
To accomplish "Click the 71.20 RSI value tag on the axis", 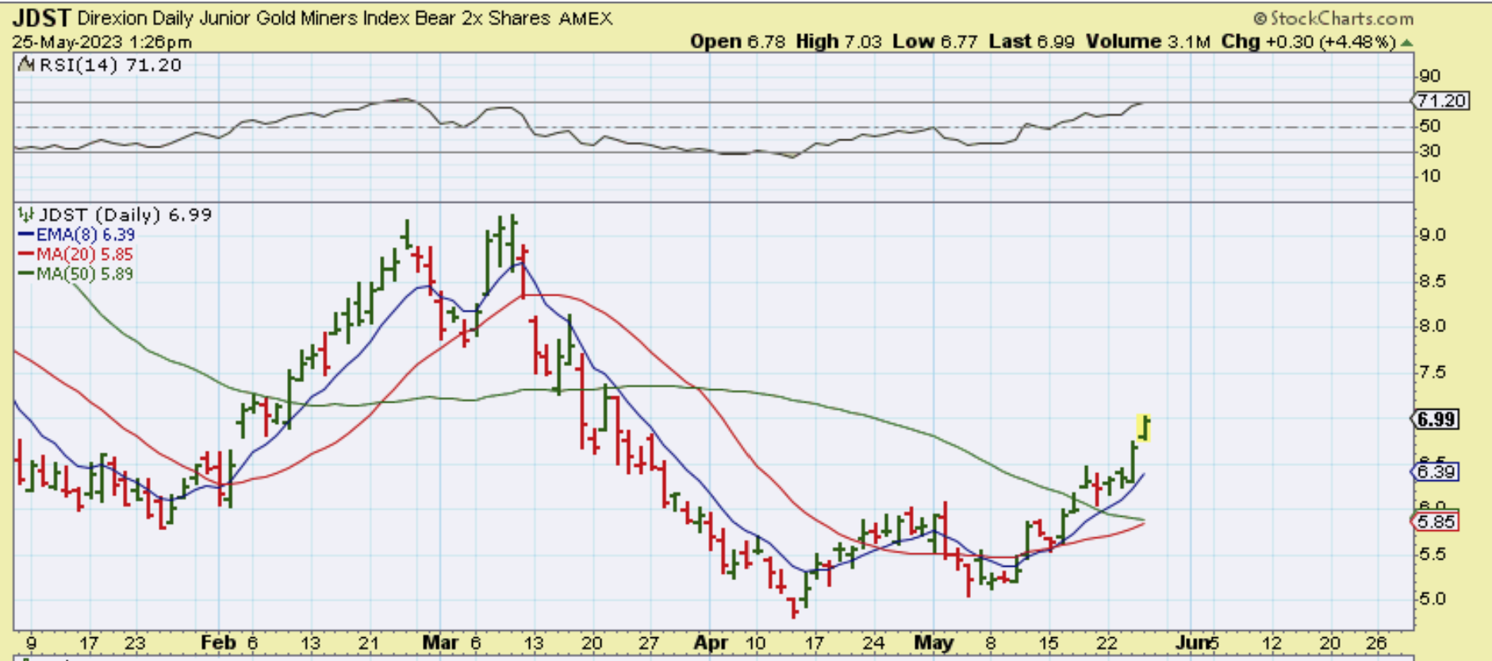I will coord(1441,101).
